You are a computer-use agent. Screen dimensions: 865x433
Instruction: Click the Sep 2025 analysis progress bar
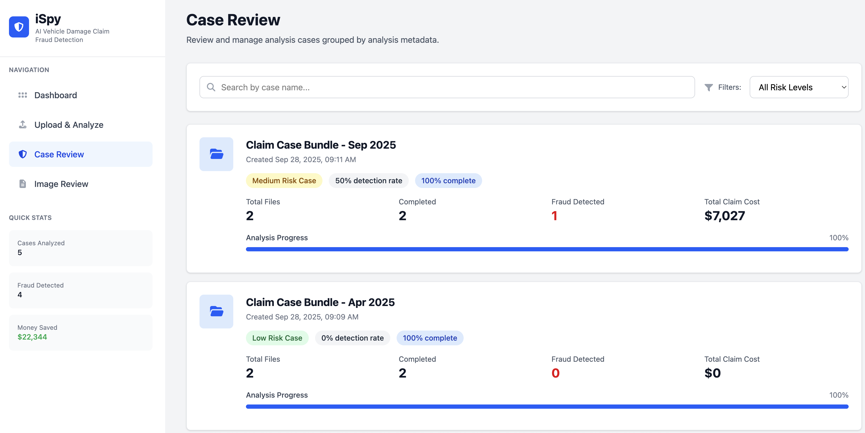[x=547, y=249]
